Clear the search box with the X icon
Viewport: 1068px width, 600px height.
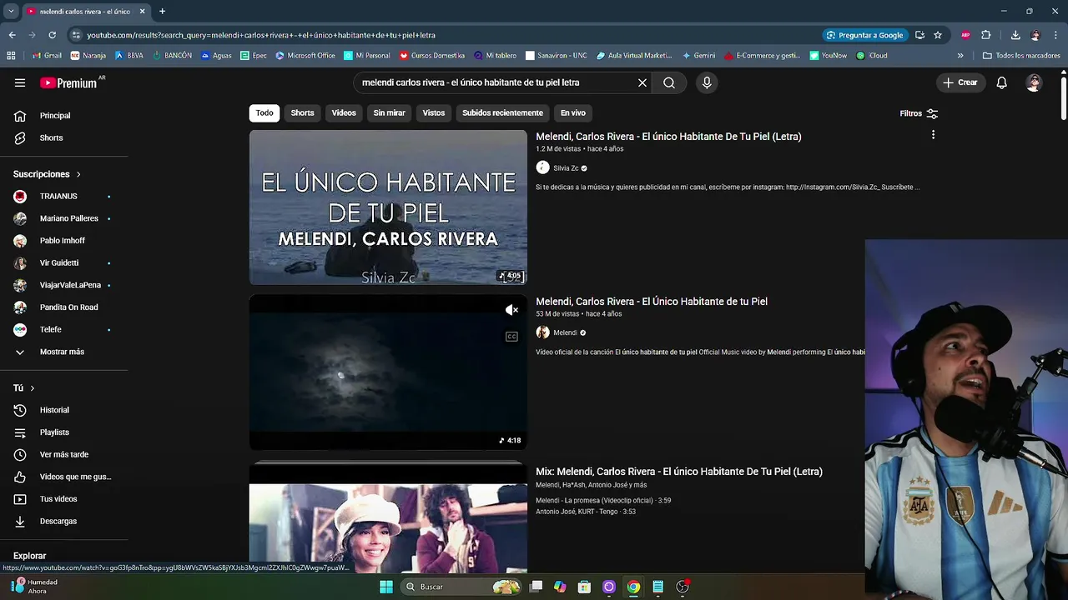pos(642,82)
